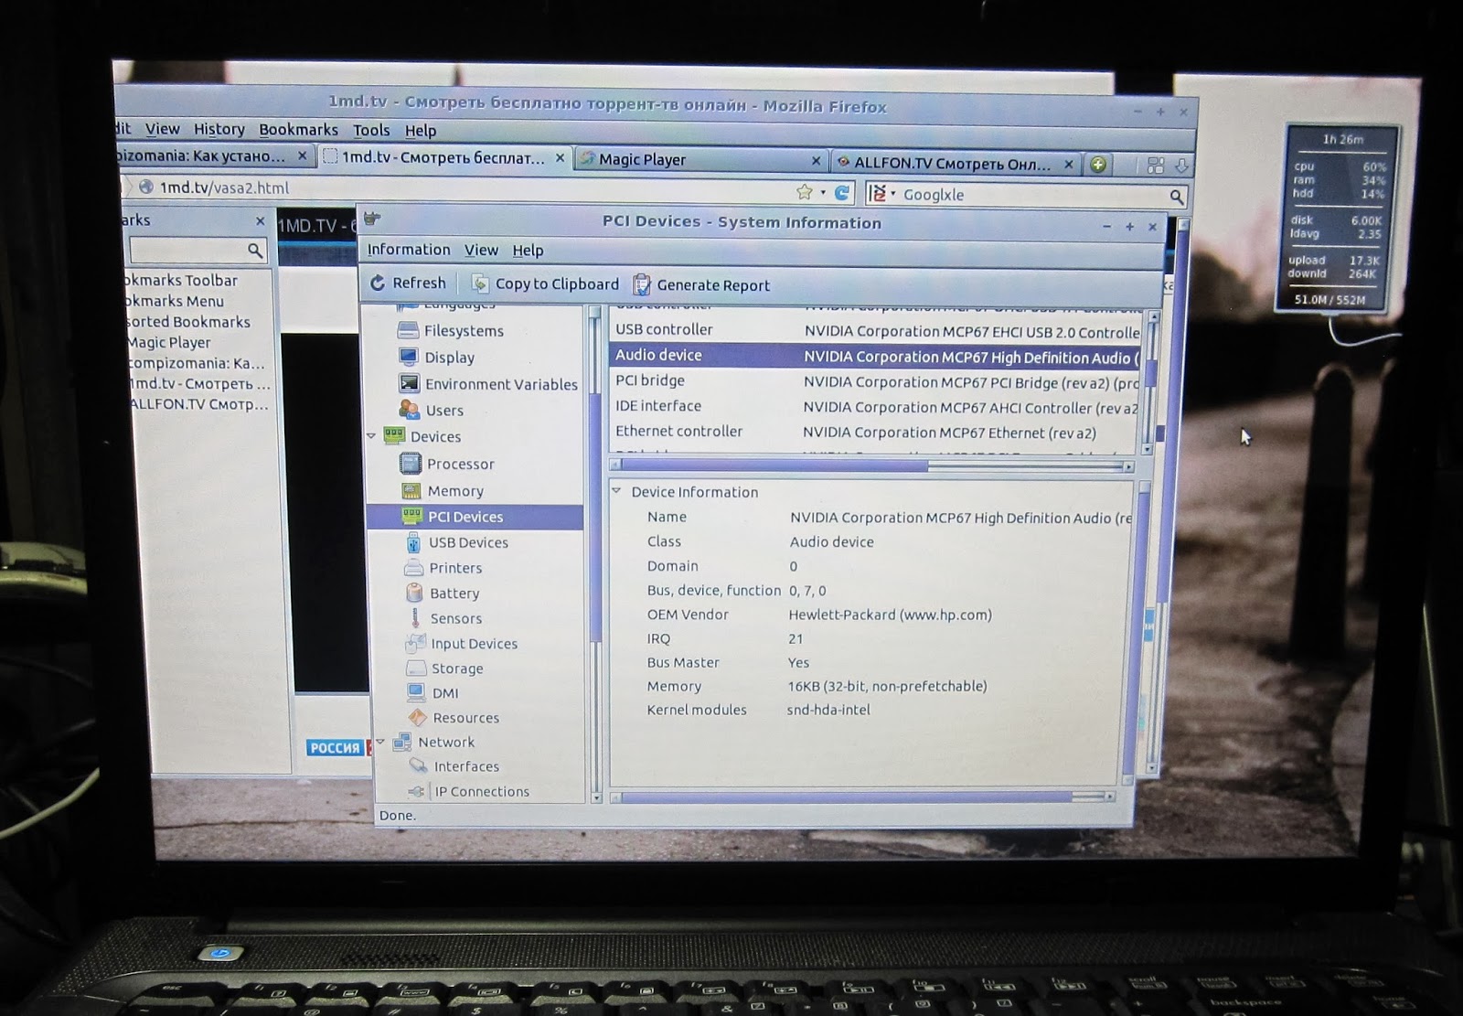
Task: Switch to the ALLFON.TV tab in Firefox
Action: point(955,164)
